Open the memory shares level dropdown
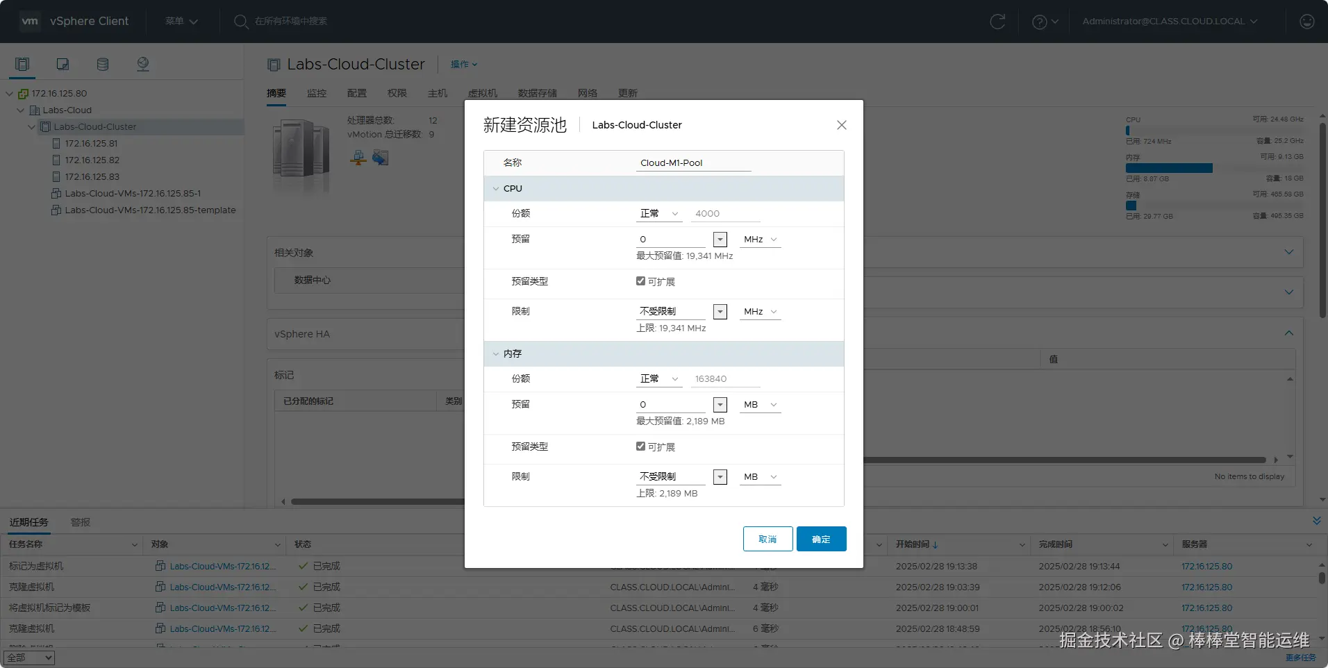Viewport: 1328px width, 668px height. (x=659, y=379)
